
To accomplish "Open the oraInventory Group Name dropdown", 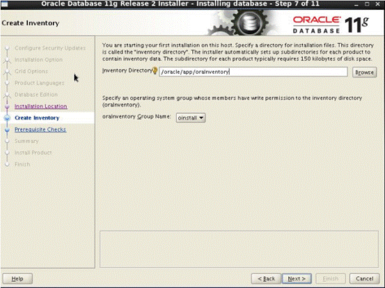I will coord(191,118).
